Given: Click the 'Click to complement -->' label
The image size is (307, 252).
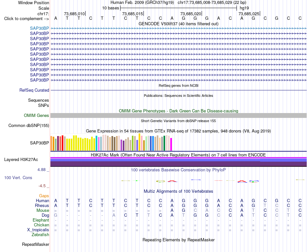Looking at the screenshot, I should click(x=26, y=19).
